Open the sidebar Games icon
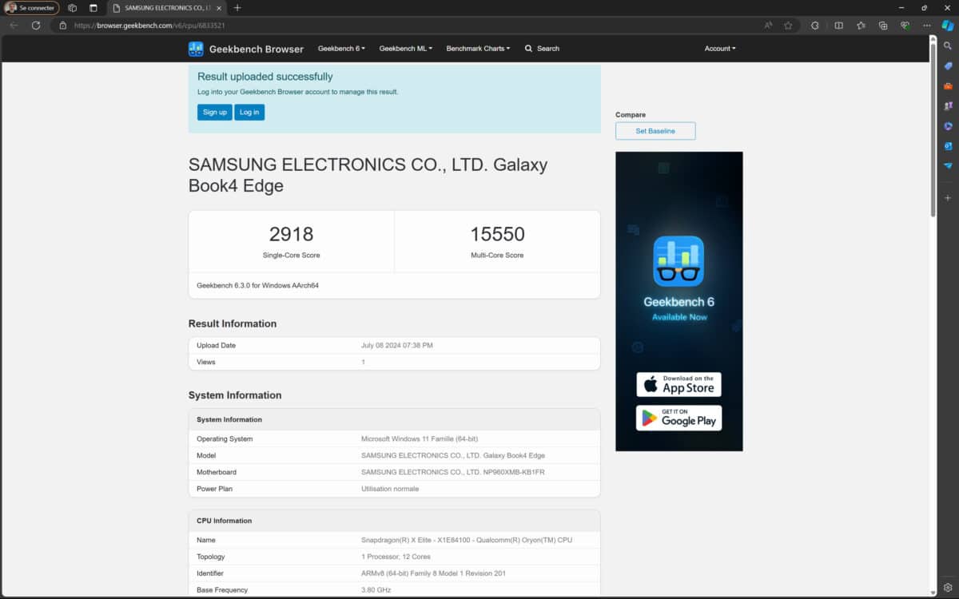Viewport: 959px width, 599px height. (948, 105)
